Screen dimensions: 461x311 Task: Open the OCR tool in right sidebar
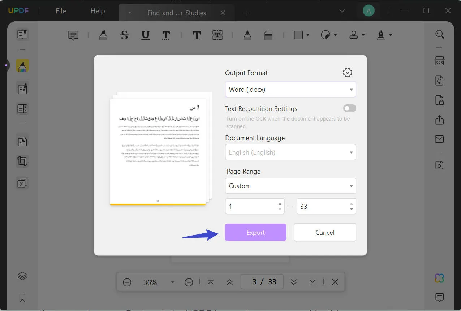click(439, 61)
